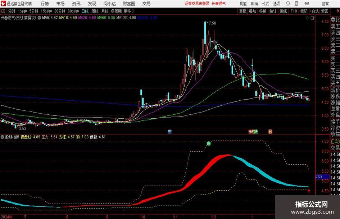Screen dimensions: 340x219
Task: Open the customer service headset icon
Action: click(288, 4)
